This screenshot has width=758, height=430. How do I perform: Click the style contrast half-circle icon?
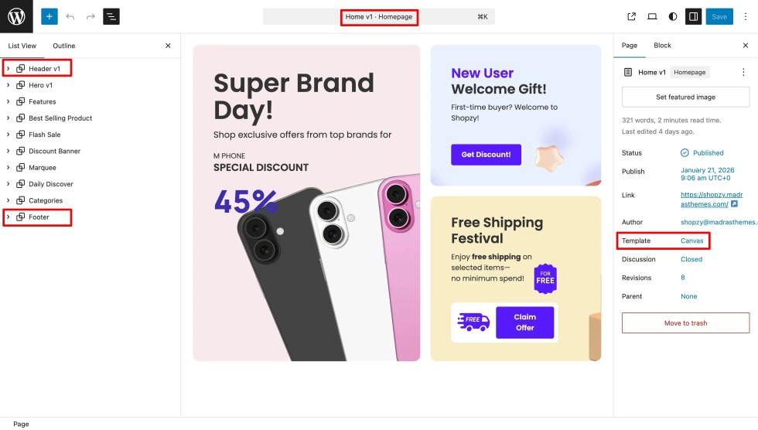(673, 16)
